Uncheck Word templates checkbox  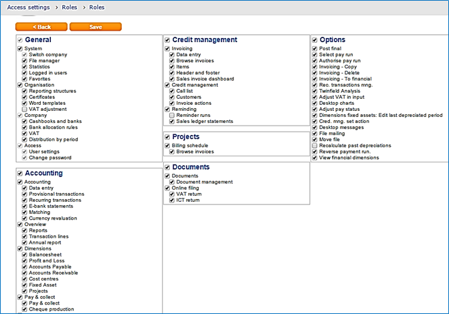coord(25,104)
